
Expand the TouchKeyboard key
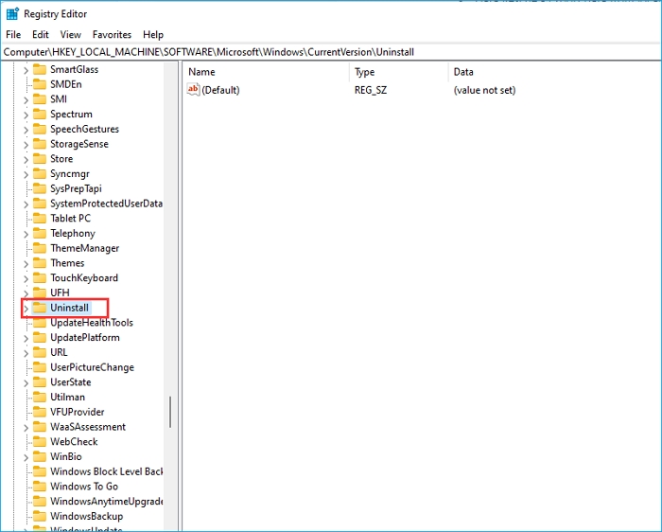click(26, 278)
